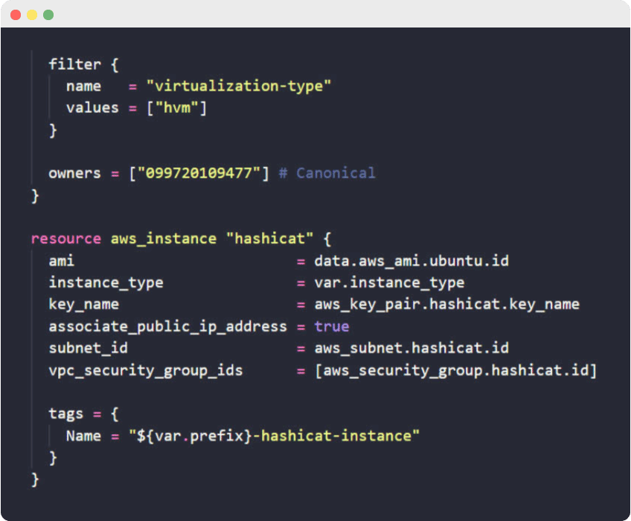
Task: Select the filter block keyword
Action: pyautogui.click(x=74, y=64)
